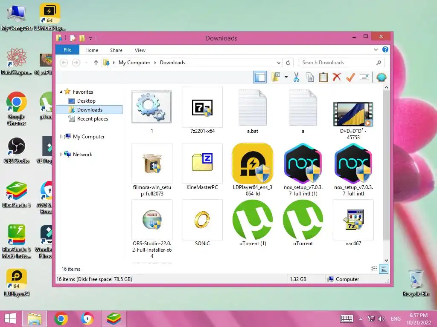Switch to details view in status bar

374,269
